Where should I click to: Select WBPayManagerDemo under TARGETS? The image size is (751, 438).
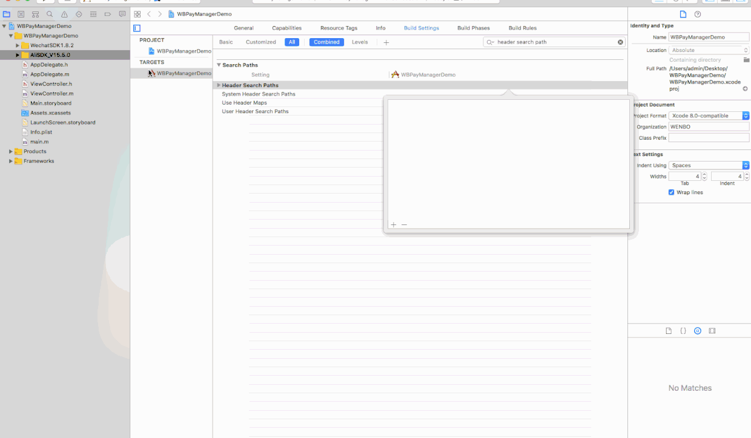pyautogui.click(x=180, y=73)
